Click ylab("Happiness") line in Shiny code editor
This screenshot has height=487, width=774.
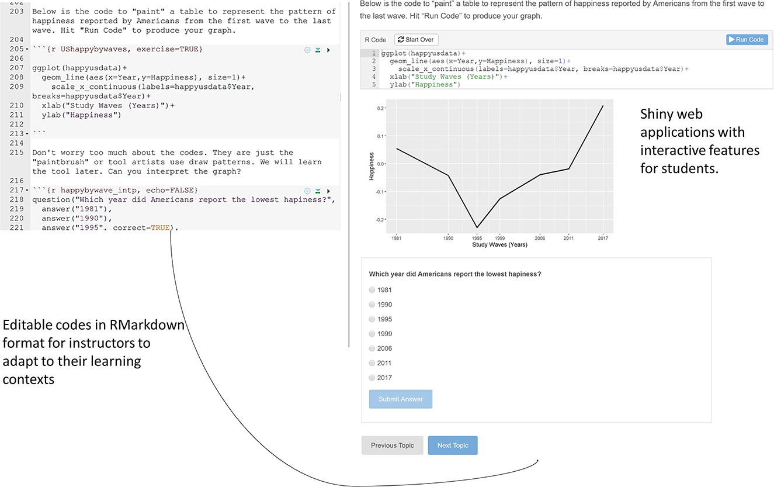click(425, 85)
